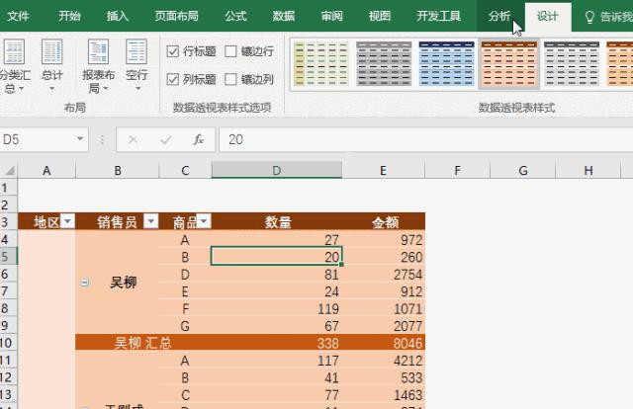633x409 pixels.
Task: Apply the brown-orange pivot table style
Action: pyautogui.click(x=509, y=64)
